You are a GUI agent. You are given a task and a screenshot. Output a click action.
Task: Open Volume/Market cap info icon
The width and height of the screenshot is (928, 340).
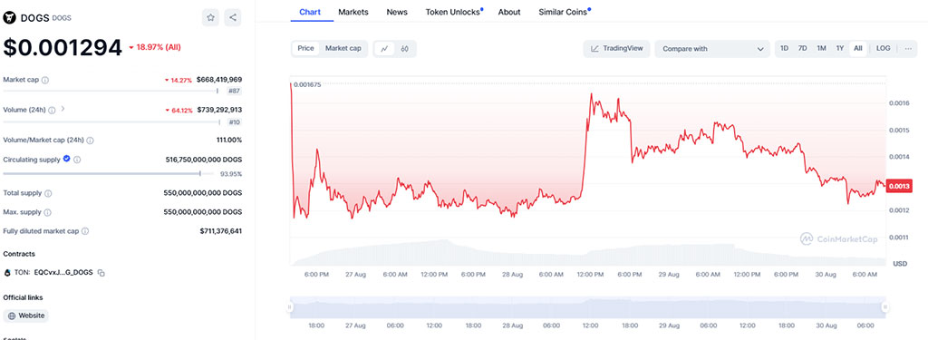[x=90, y=141]
